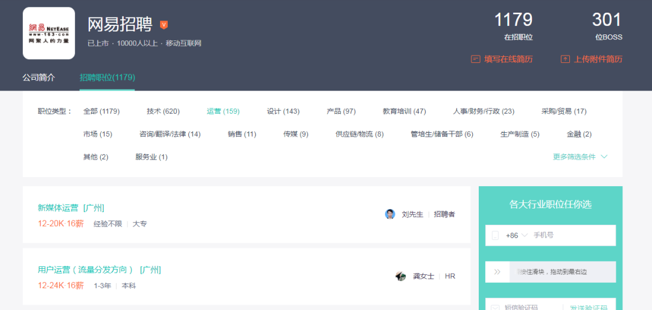The width and height of the screenshot is (652, 310).
Task: Filter jobs by 产品 (97)
Action: 341,111
